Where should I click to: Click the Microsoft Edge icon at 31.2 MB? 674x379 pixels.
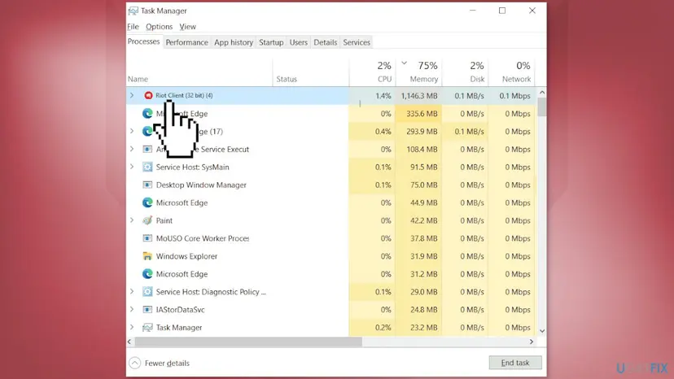147,274
